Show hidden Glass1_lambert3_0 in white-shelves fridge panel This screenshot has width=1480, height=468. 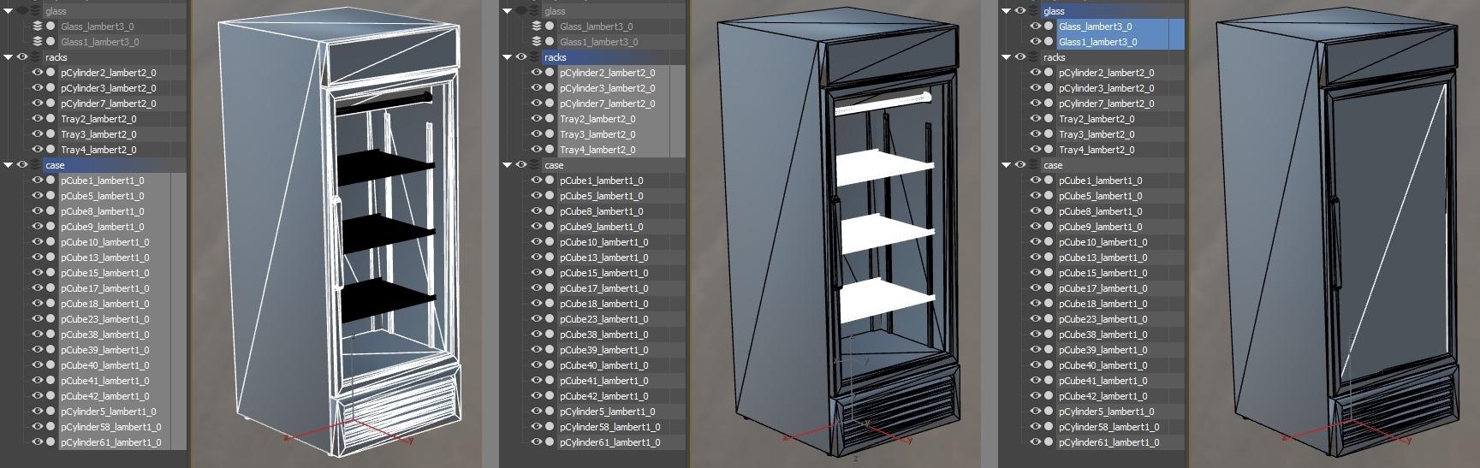coord(537,42)
